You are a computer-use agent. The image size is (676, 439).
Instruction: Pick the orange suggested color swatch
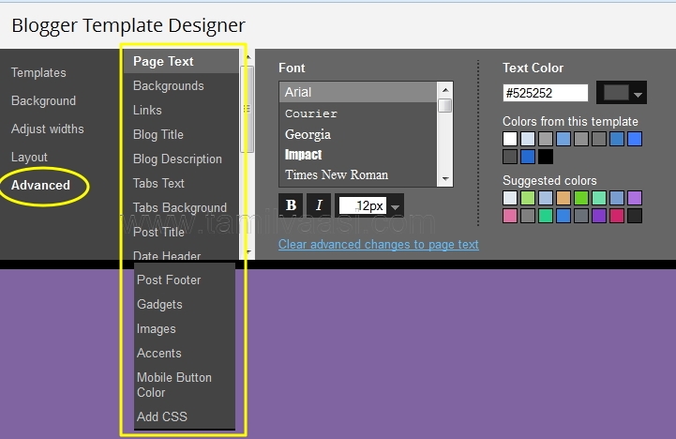563,198
